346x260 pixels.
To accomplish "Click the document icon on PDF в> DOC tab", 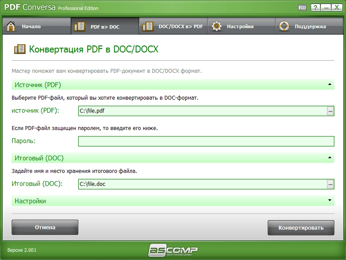I will (x=80, y=26).
